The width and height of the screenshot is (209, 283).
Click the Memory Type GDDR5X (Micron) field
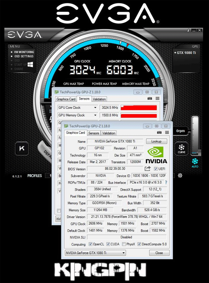pyautogui.click(x=104, y=203)
